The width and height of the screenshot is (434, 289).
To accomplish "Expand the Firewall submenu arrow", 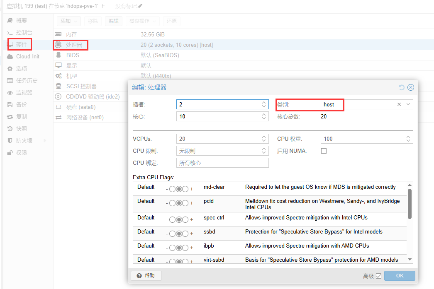I will [x=45, y=141].
